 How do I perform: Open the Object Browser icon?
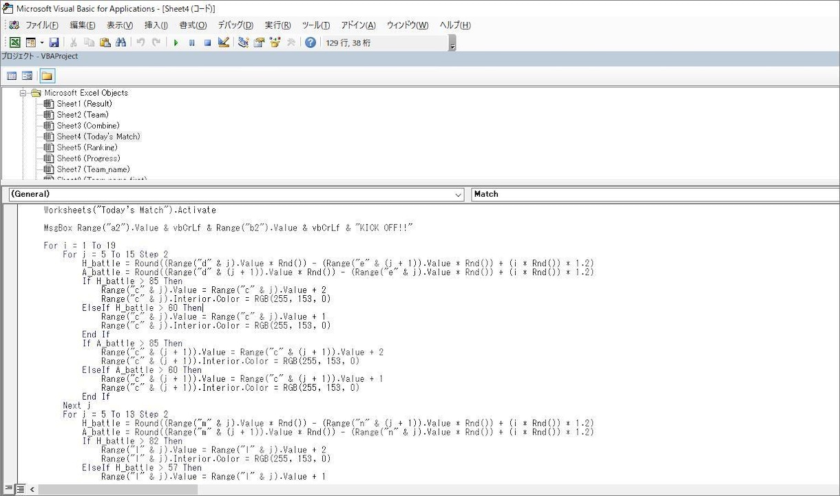pyautogui.click(x=275, y=43)
